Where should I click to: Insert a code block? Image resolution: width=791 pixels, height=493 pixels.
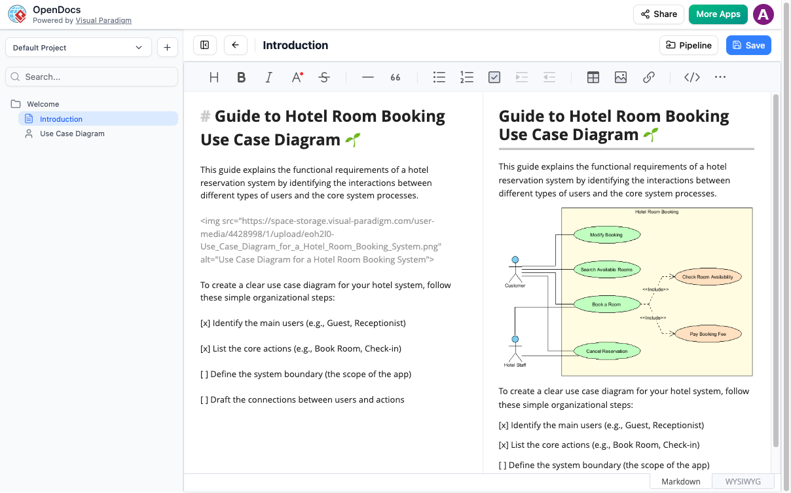(691, 77)
